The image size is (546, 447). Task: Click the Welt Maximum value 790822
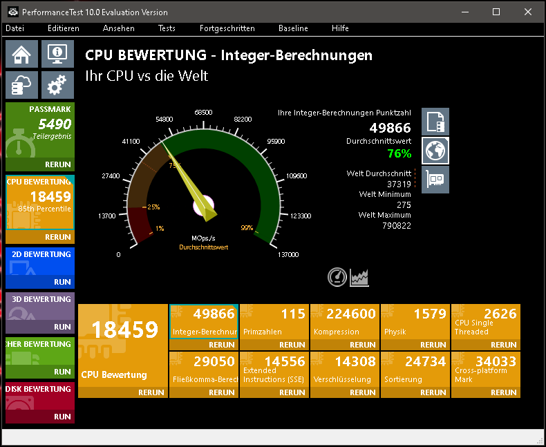pos(397,226)
